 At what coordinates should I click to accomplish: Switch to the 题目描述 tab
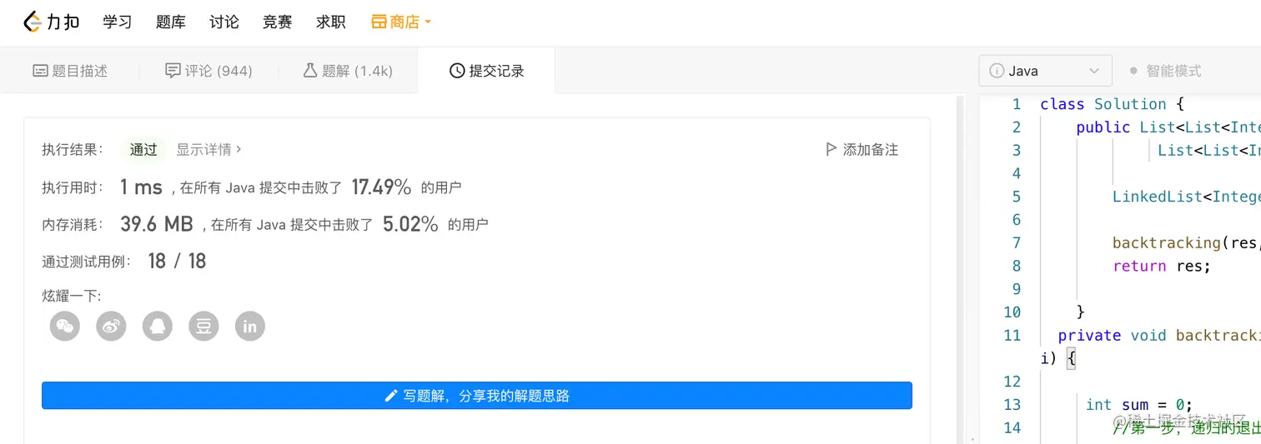tap(70, 71)
